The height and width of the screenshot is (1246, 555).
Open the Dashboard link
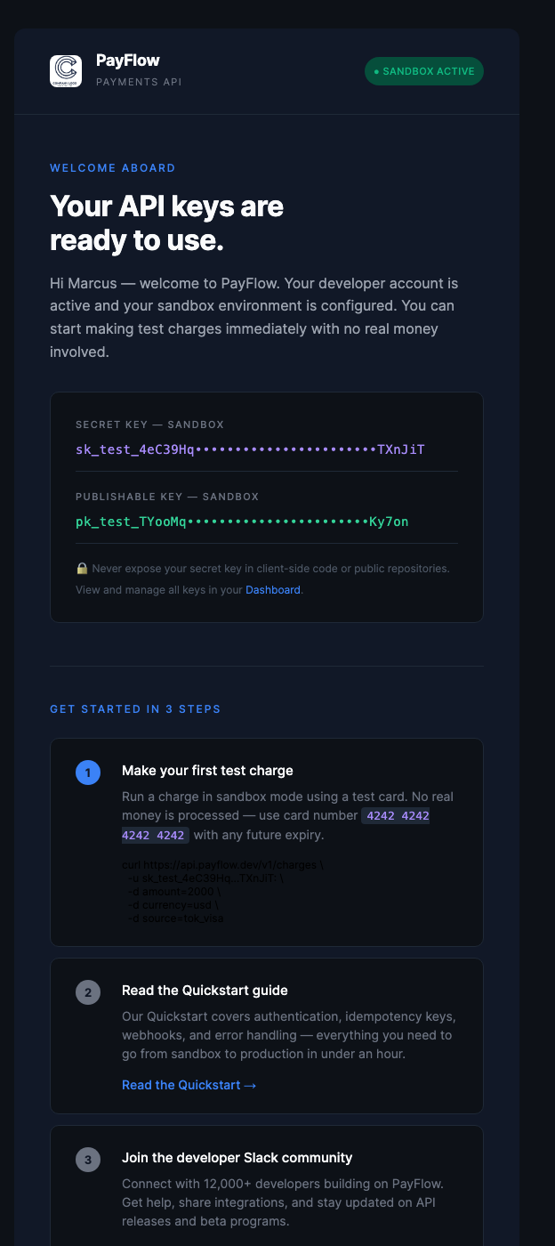(272, 589)
